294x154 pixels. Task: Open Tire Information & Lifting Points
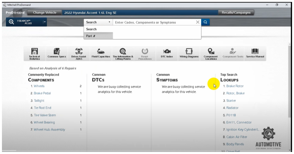tap(123, 54)
